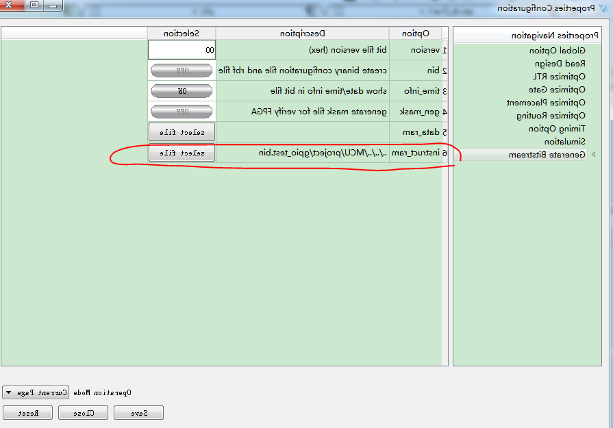Click select file button for data_ram
613x428 pixels.
182,132
